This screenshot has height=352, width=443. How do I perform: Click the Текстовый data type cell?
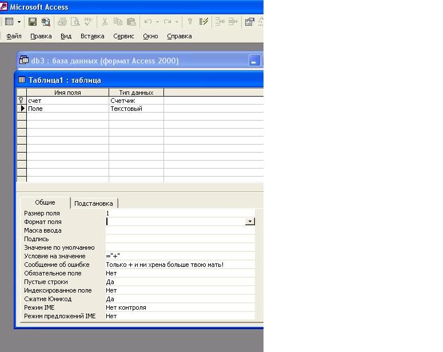pyautogui.click(x=136, y=109)
